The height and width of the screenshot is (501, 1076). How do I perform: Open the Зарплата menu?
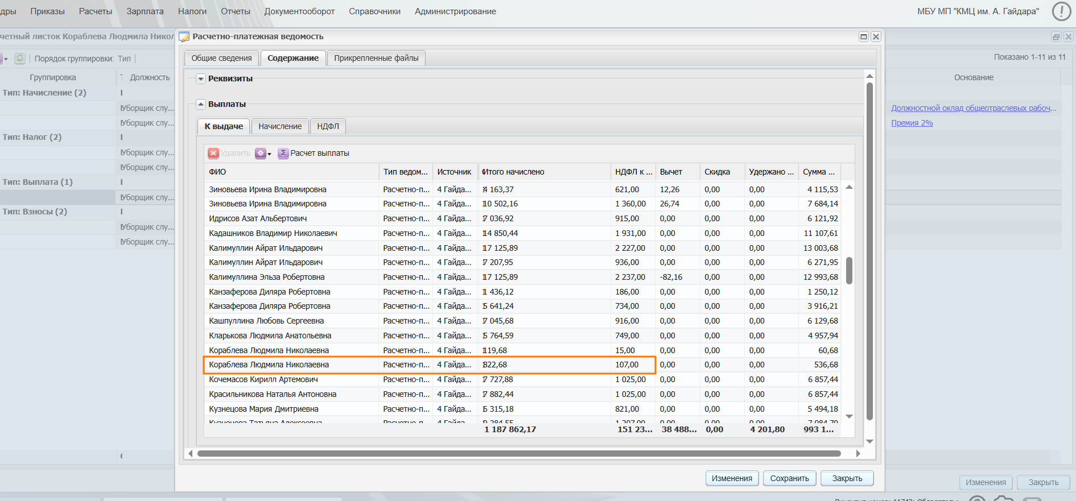145,11
